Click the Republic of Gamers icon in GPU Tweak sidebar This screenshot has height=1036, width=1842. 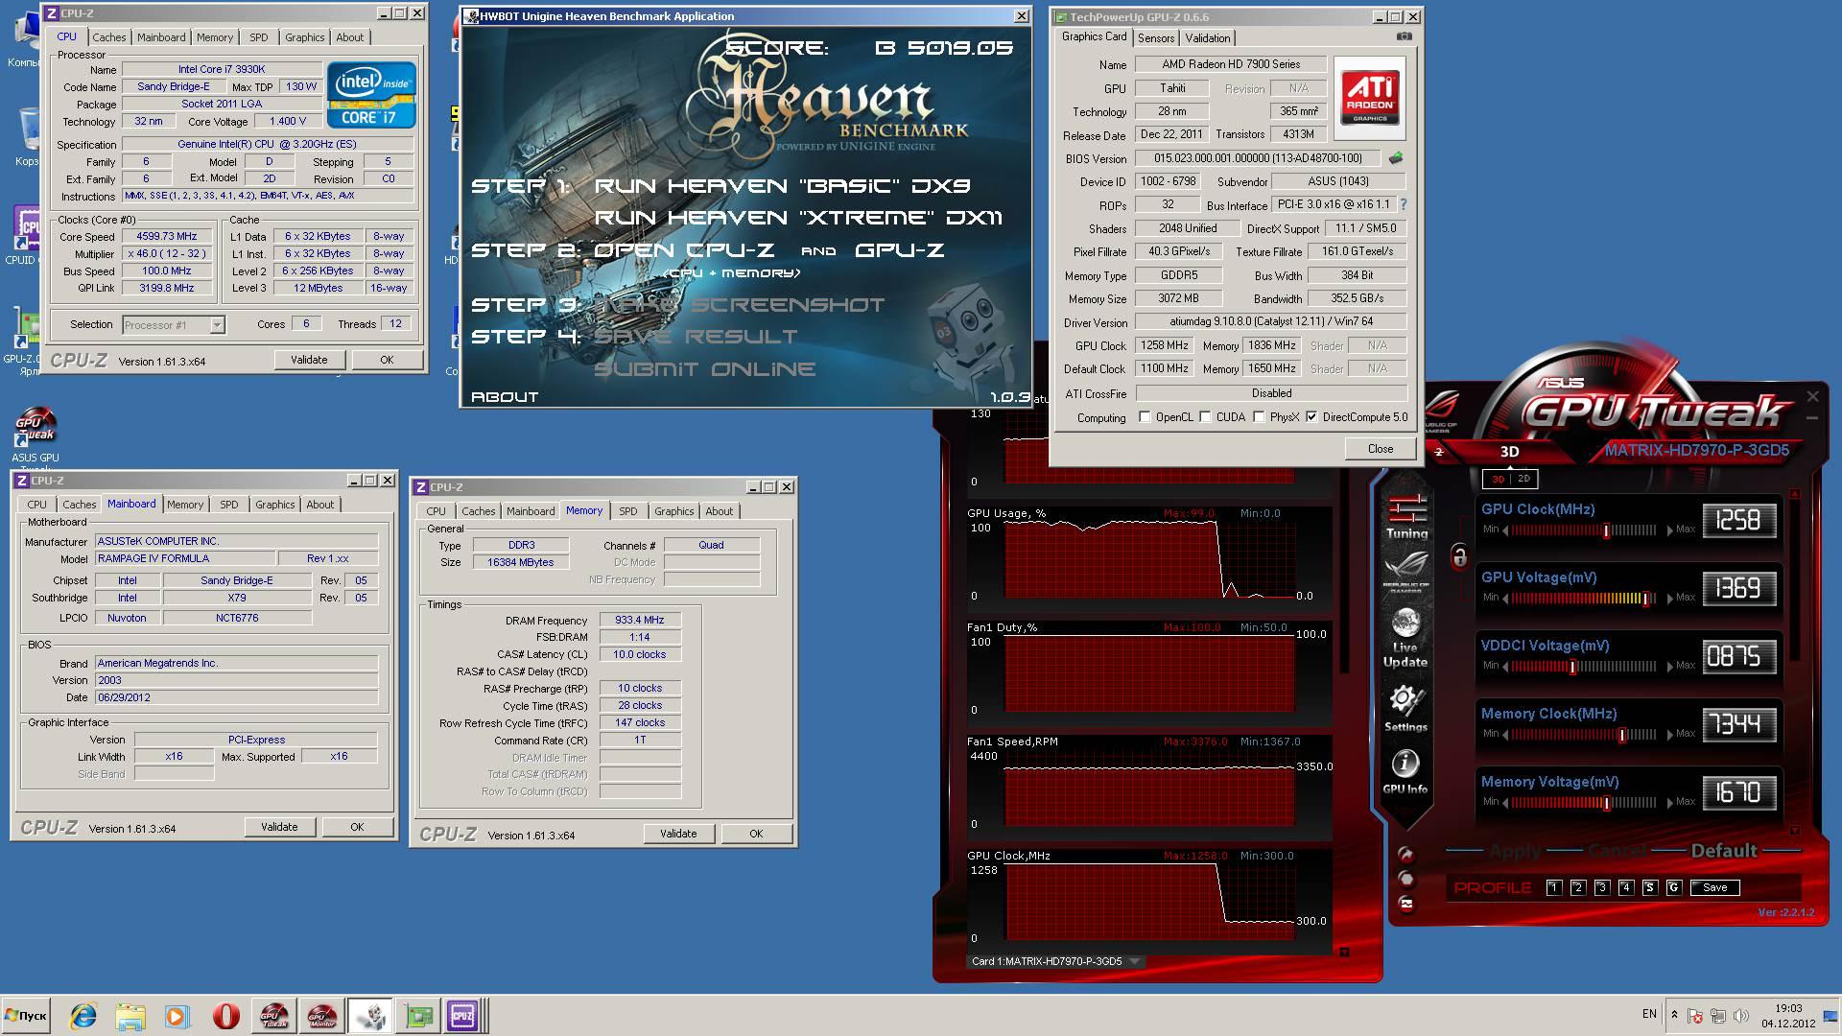pyautogui.click(x=1406, y=571)
